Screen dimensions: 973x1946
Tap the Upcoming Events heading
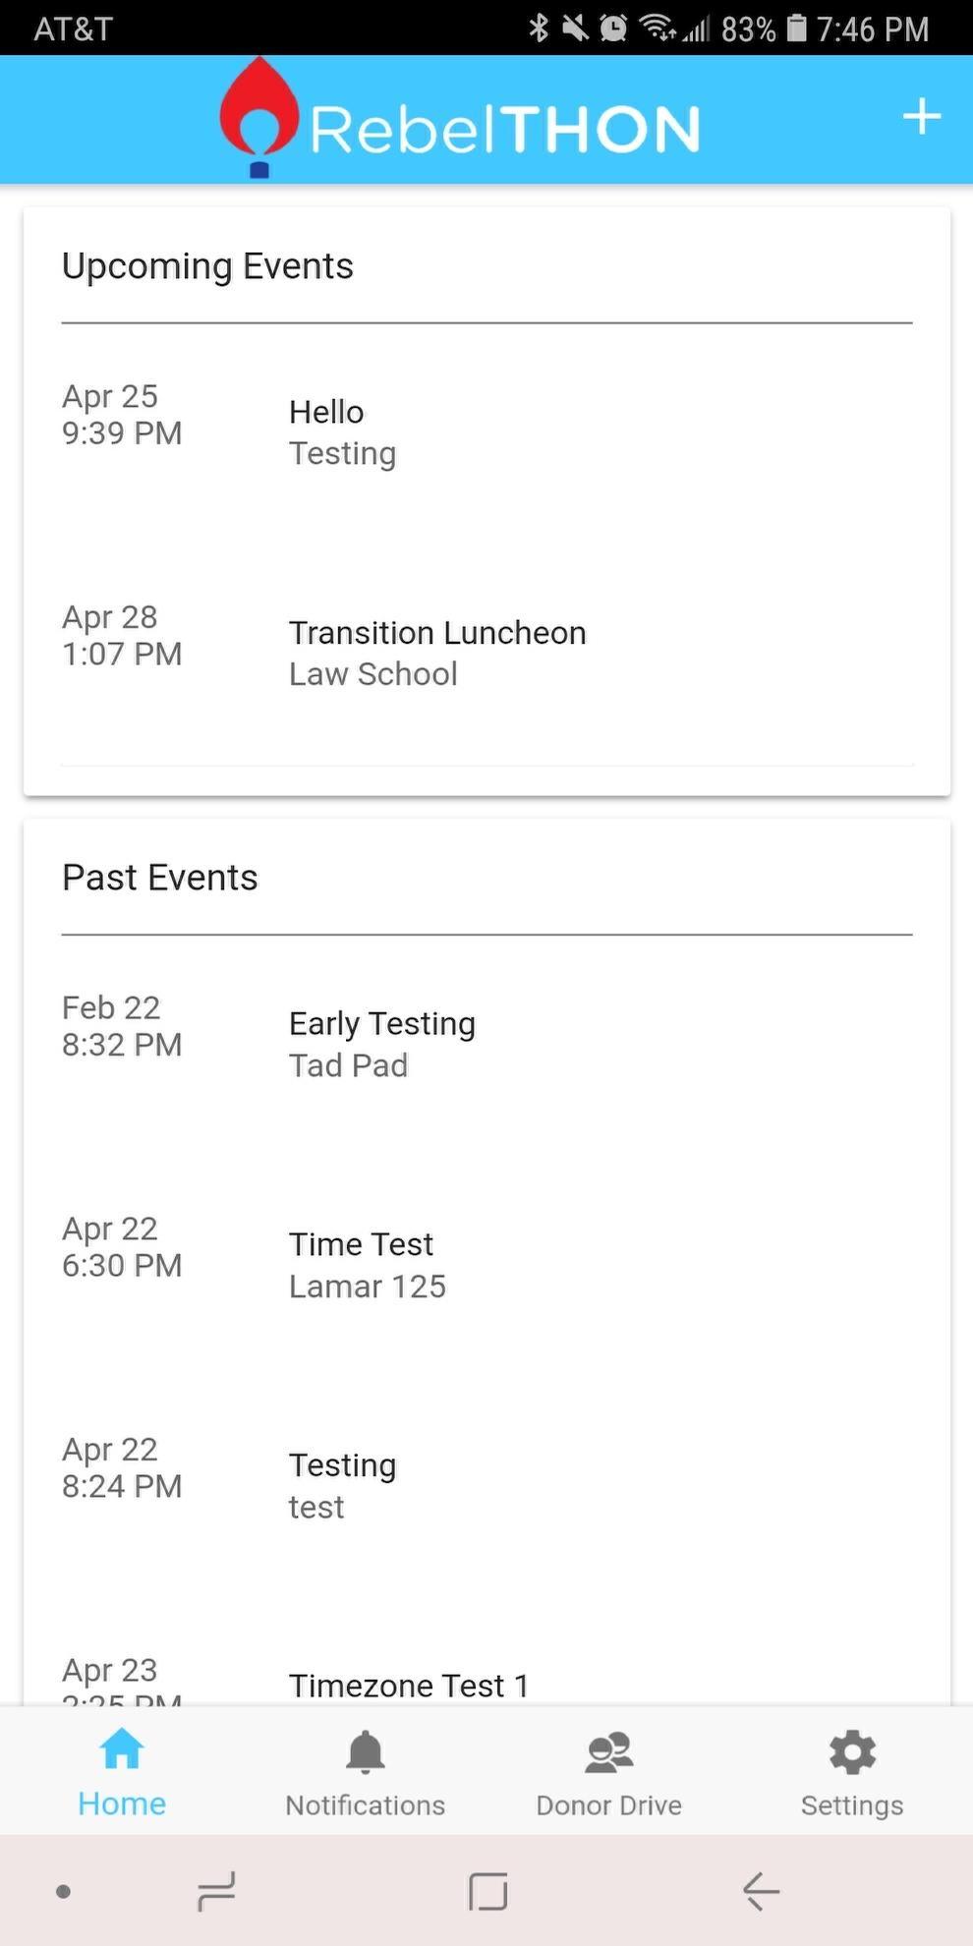[207, 266]
